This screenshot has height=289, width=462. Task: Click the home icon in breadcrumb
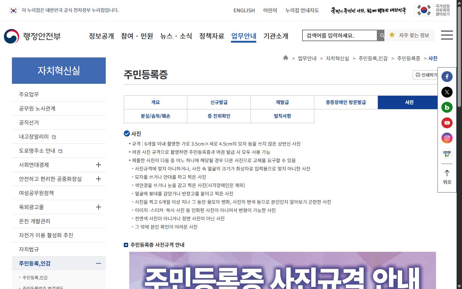coord(286,58)
